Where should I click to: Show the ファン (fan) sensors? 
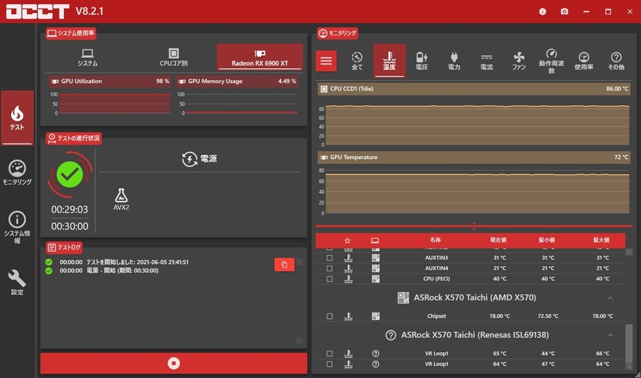pyautogui.click(x=519, y=61)
